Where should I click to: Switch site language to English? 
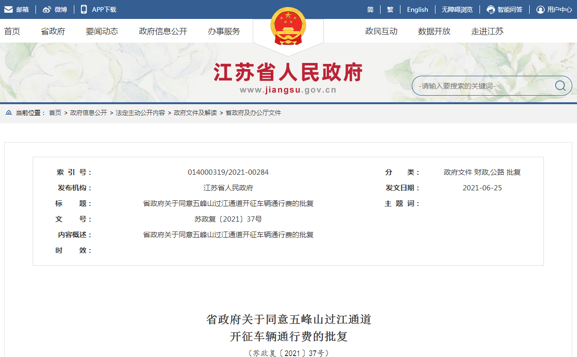point(417,9)
